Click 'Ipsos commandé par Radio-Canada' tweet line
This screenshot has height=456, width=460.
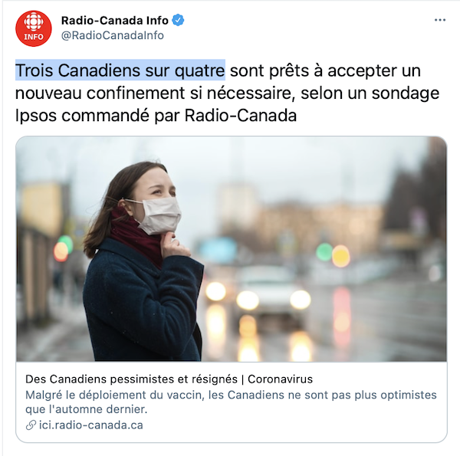(156, 116)
